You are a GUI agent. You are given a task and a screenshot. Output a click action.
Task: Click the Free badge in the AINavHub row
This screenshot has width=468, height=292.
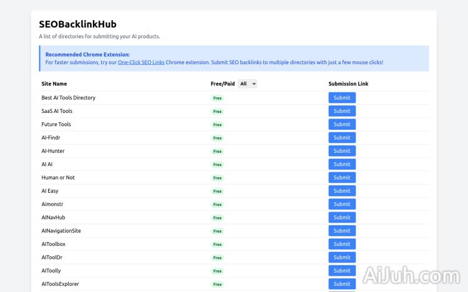pyautogui.click(x=217, y=218)
